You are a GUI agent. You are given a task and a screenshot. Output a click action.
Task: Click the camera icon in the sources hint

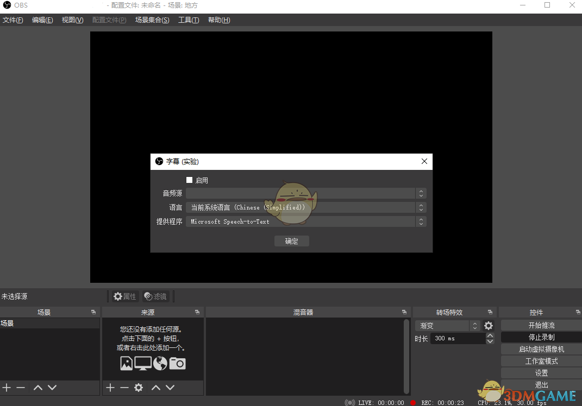point(178,363)
